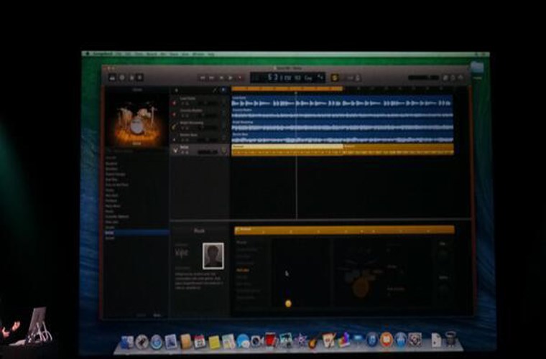
Task: Click the yellow cycle region in ruler
Action: (x=287, y=89)
